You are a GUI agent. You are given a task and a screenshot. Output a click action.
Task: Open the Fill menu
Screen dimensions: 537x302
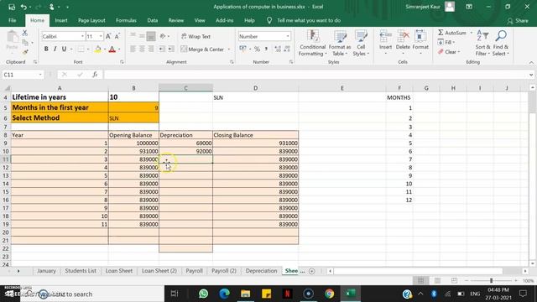pyautogui.click(x=446, y=42)
